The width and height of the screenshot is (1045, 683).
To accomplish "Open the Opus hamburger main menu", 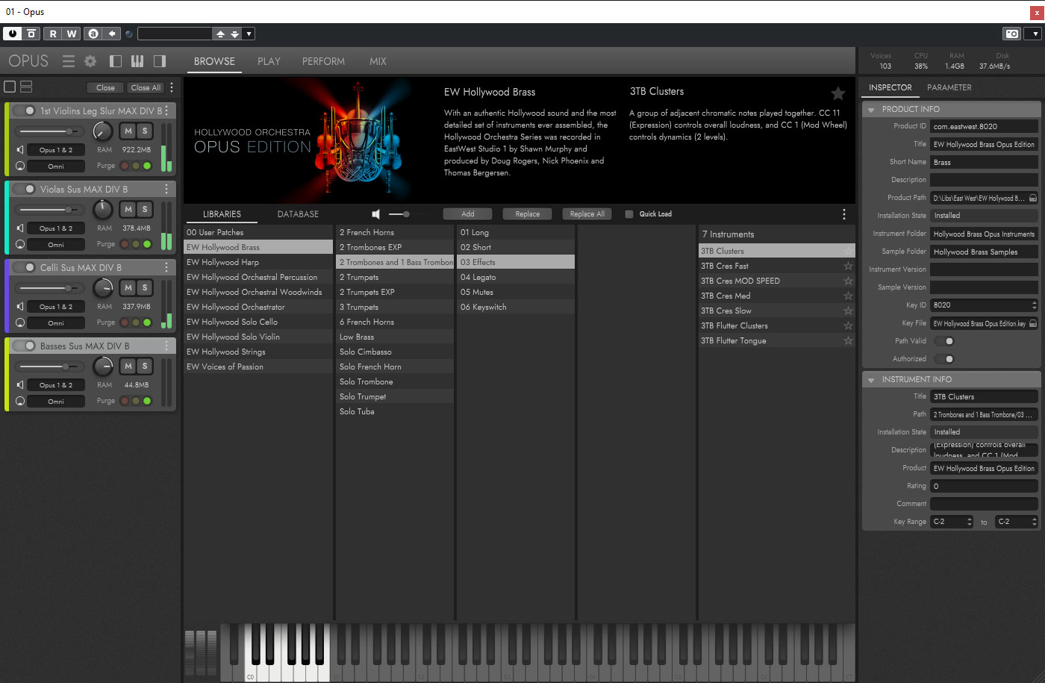I will point(69,61).
